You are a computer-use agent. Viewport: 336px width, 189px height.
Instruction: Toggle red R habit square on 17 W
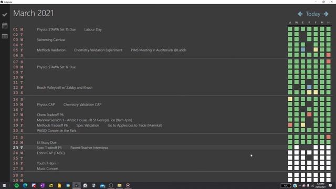tap(309, 114)
